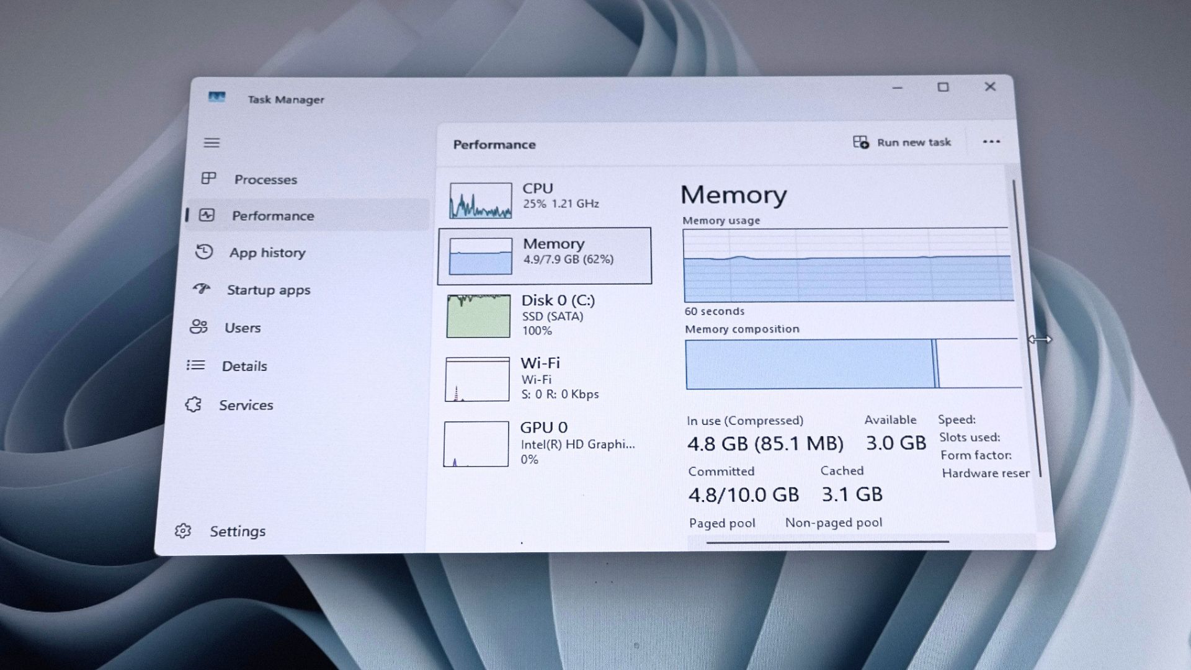
Task: Click the Paged pool label
Action: pyautogui.click(x=722, y=523)
